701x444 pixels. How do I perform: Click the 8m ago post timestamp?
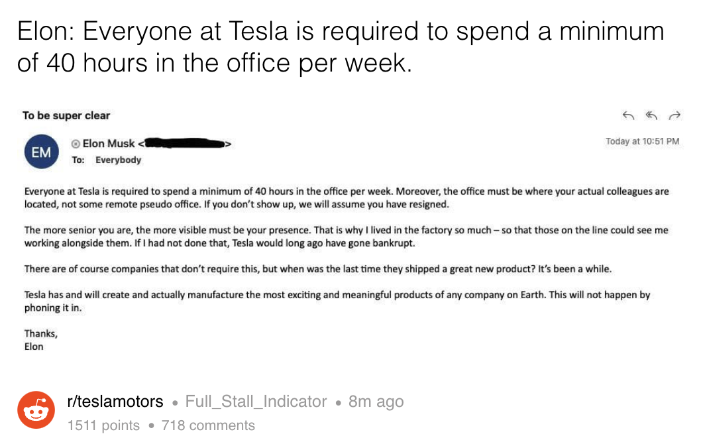tap(376, 402)
